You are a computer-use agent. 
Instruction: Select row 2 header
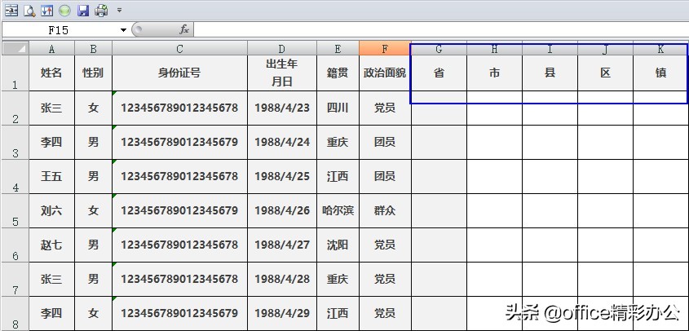coord(15,108)
